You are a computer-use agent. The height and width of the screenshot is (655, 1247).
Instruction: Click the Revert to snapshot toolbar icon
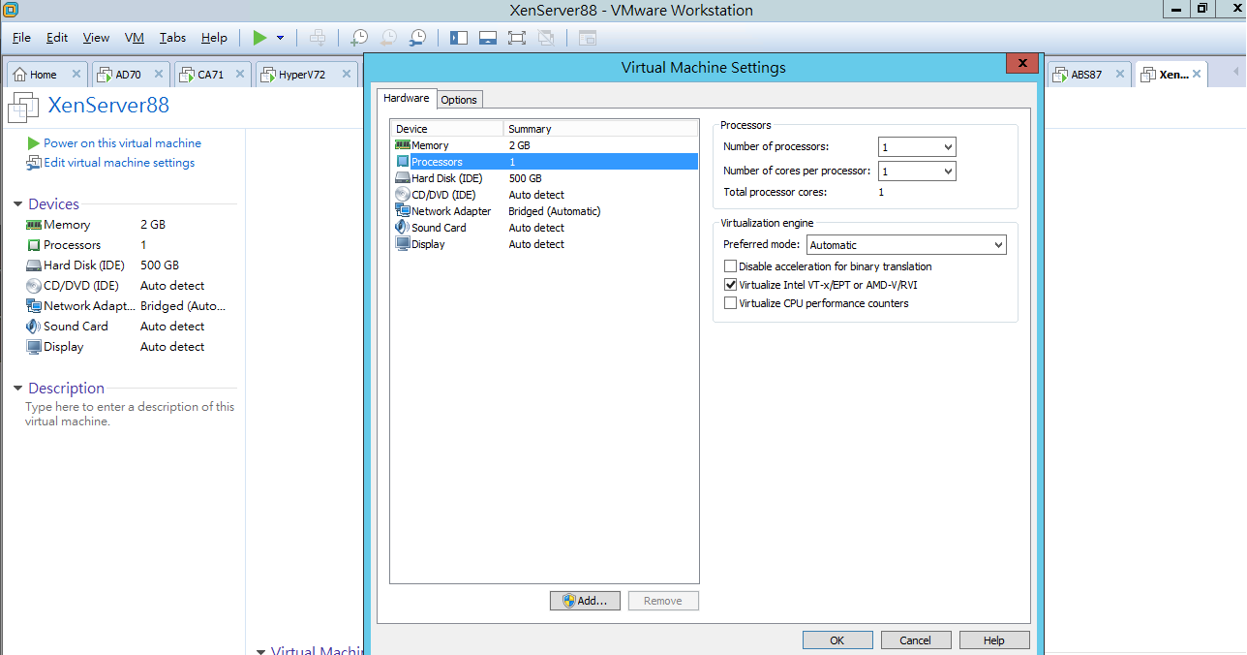(x=388, y=38)
